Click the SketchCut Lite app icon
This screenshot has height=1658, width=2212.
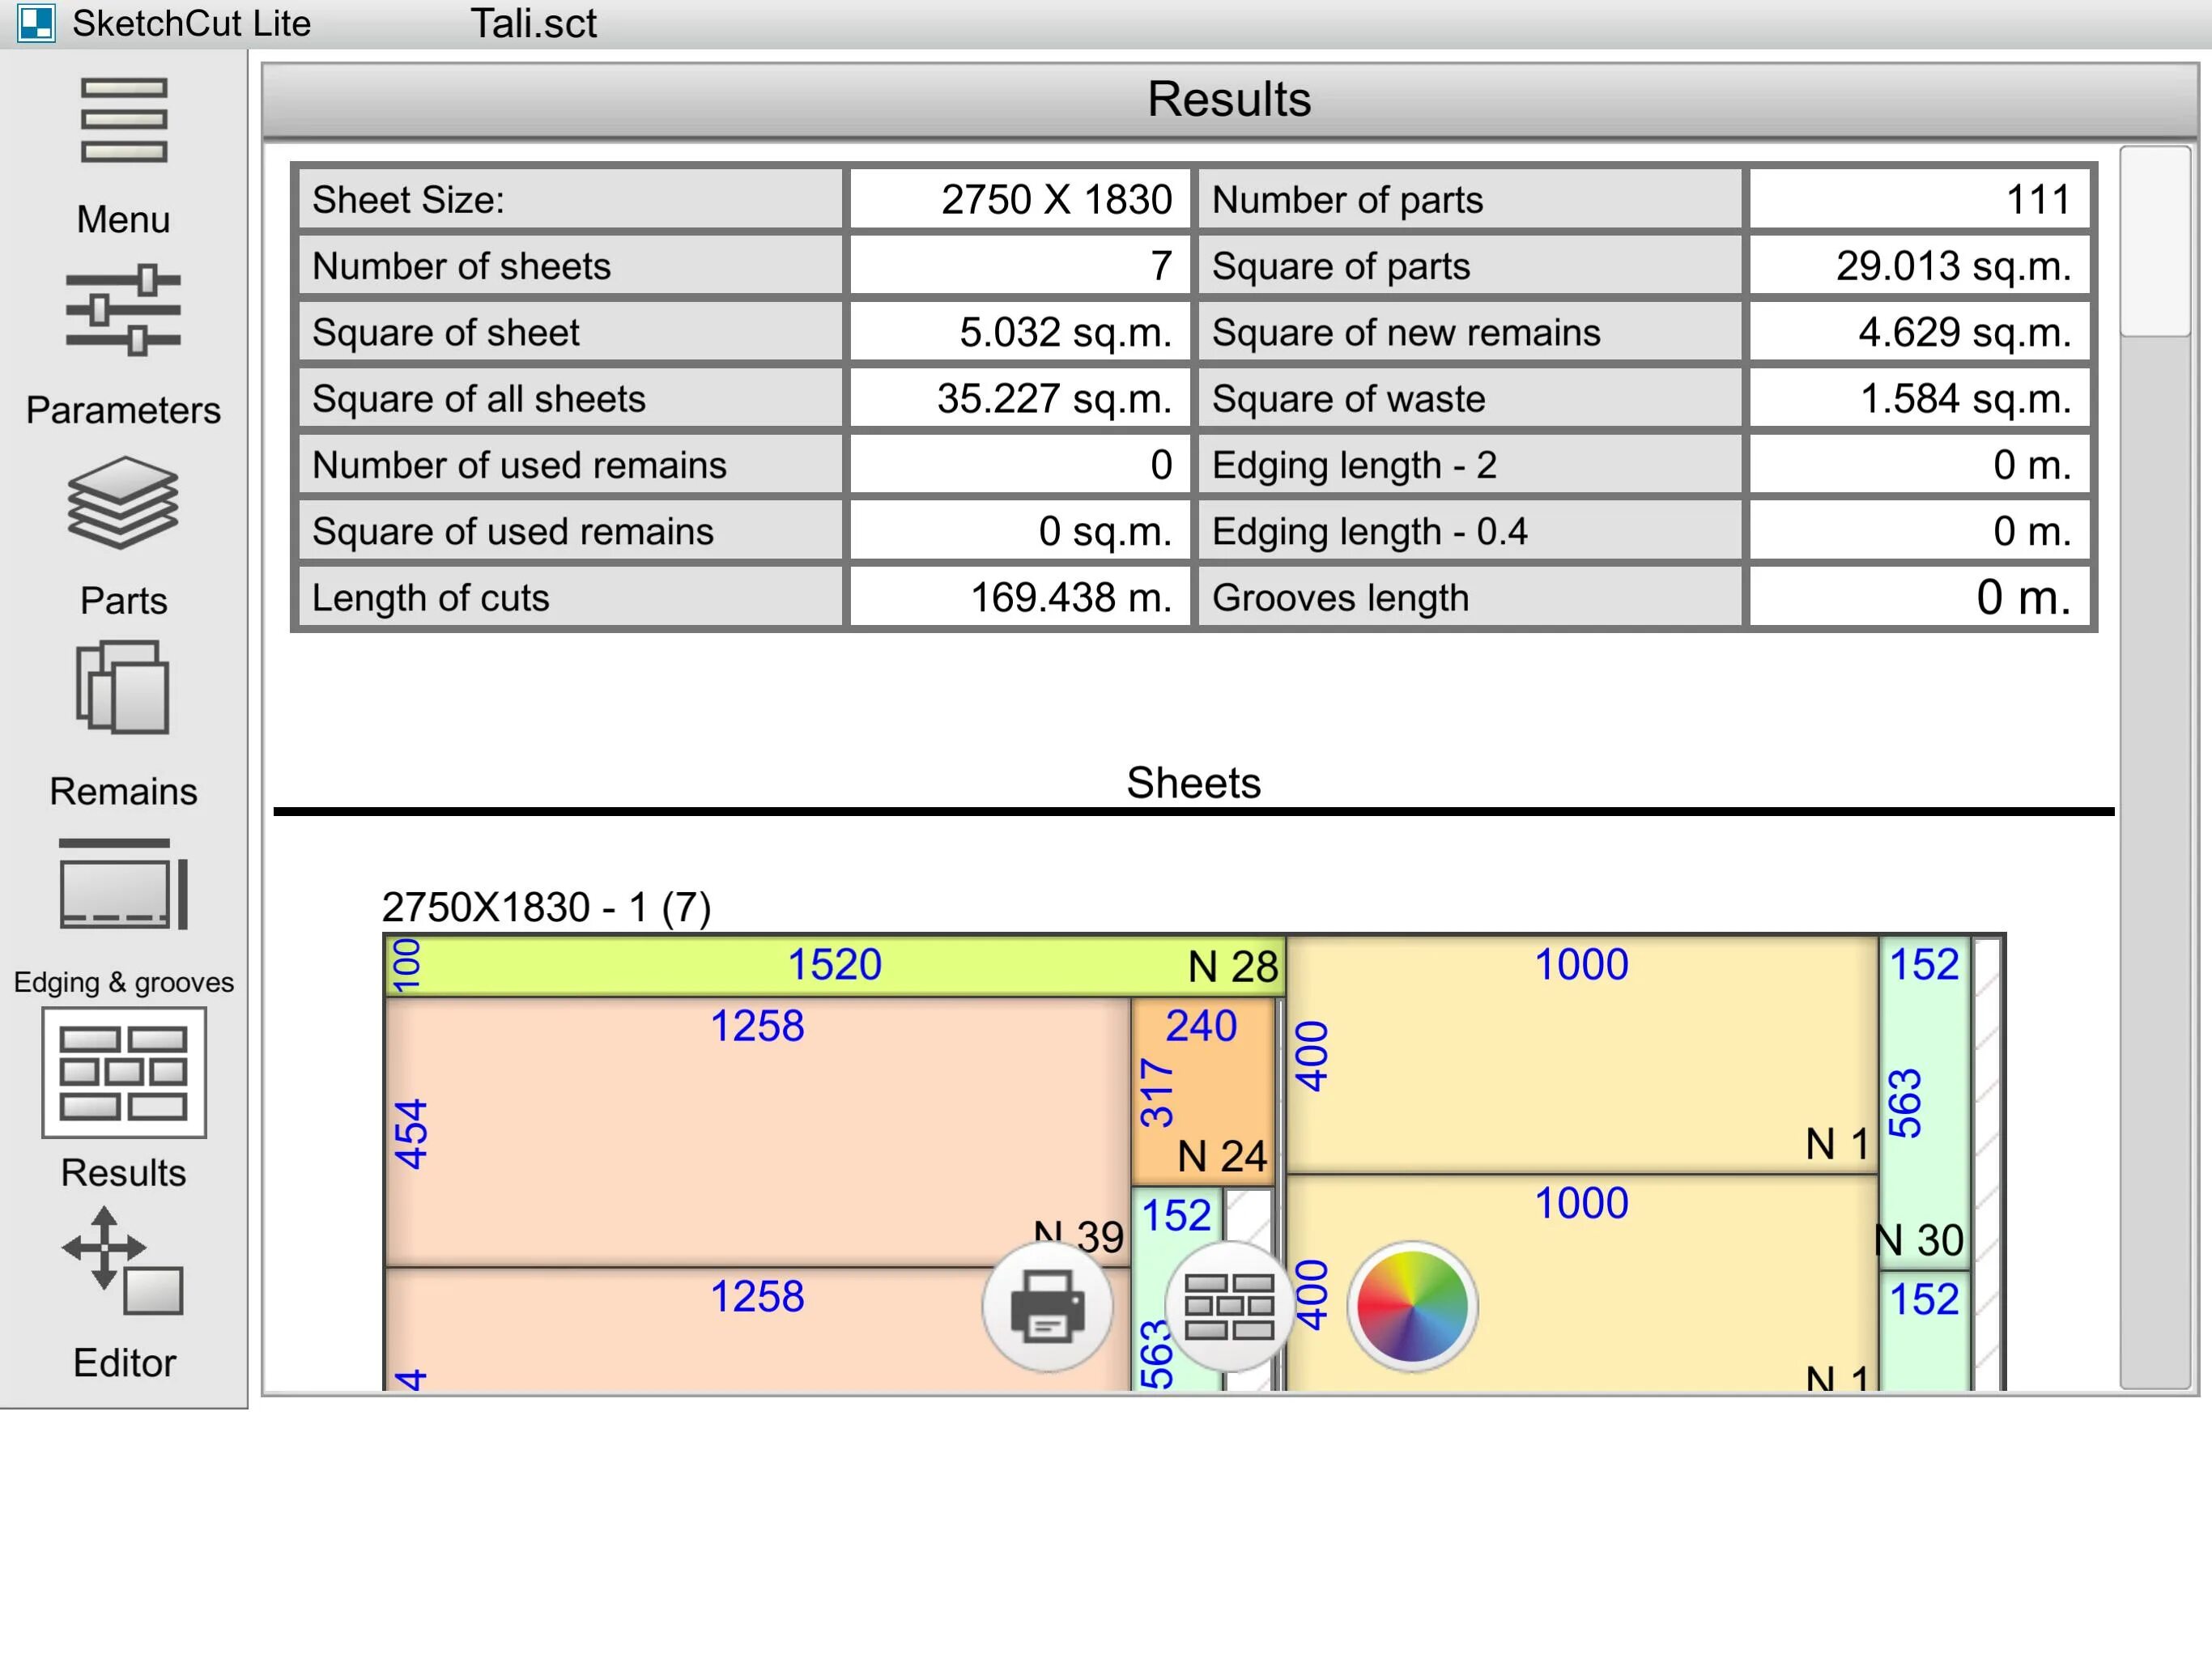(x=36, y=23)
